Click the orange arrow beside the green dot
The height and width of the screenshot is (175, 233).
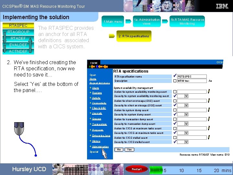(x=93, y=66)
